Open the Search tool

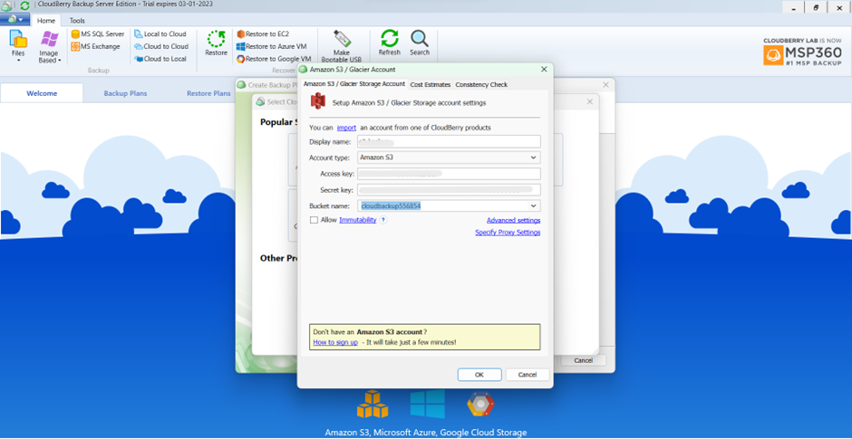point(420,43)
